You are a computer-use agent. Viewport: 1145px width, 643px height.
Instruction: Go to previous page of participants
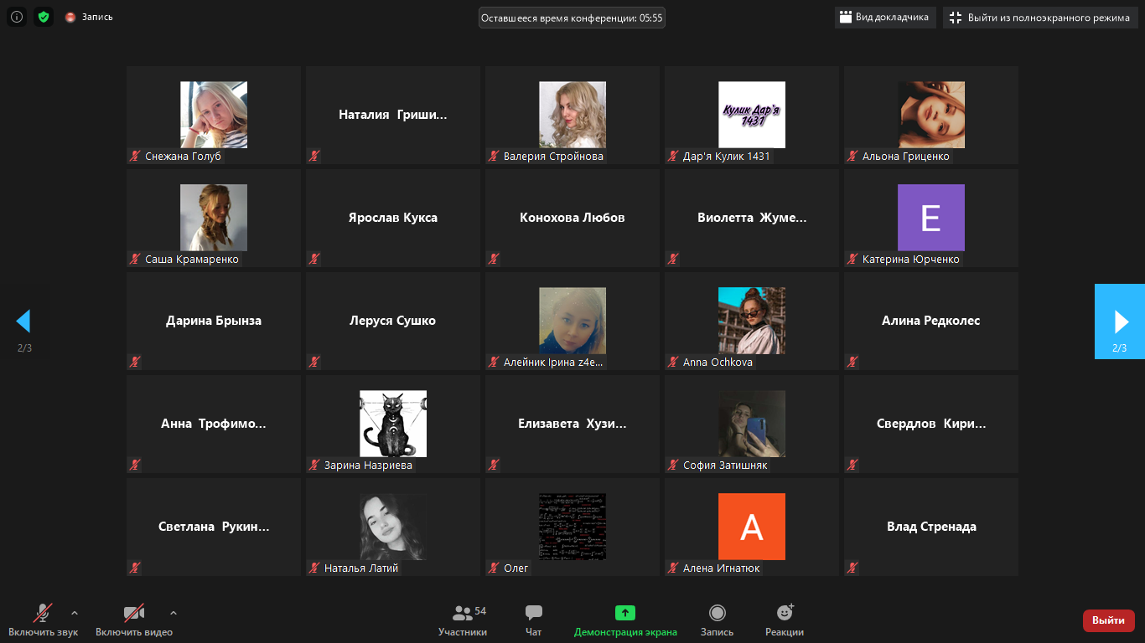pos(23,321)
